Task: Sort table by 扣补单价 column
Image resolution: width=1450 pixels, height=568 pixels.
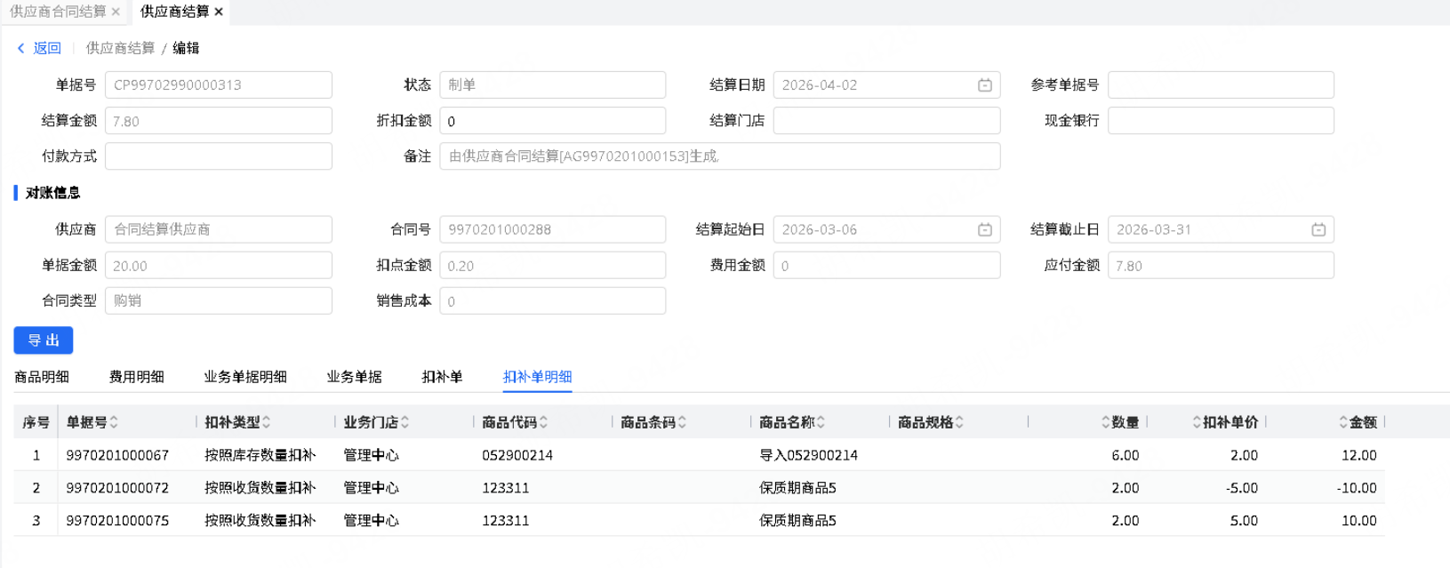Action: click(1198, 422)
